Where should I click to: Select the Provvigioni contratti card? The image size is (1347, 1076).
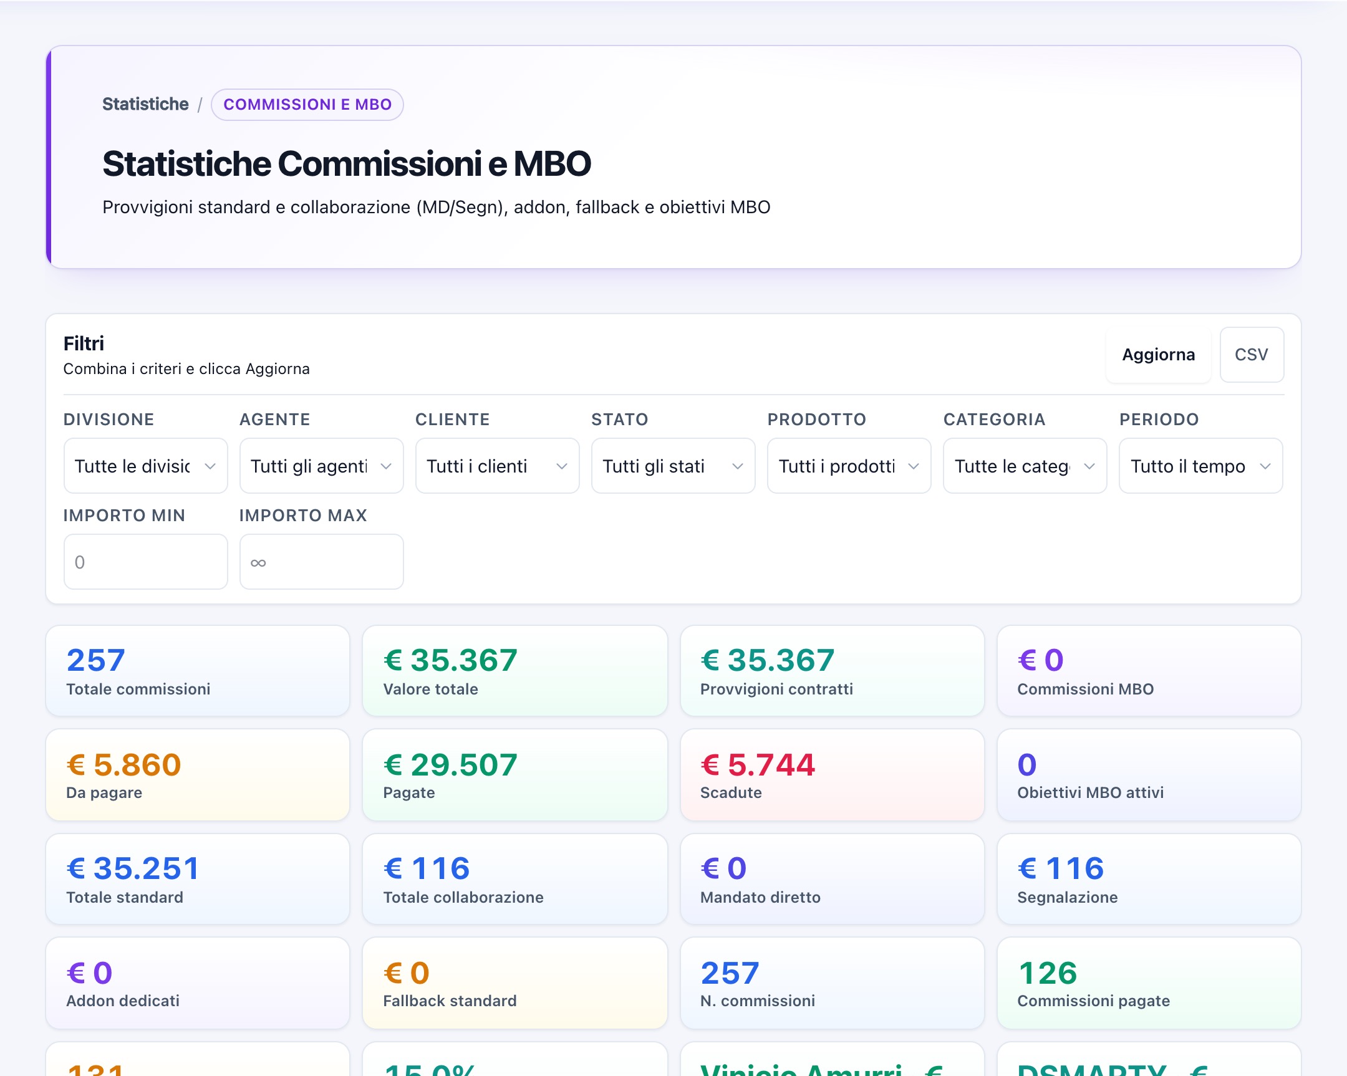(x=832, y=671)
